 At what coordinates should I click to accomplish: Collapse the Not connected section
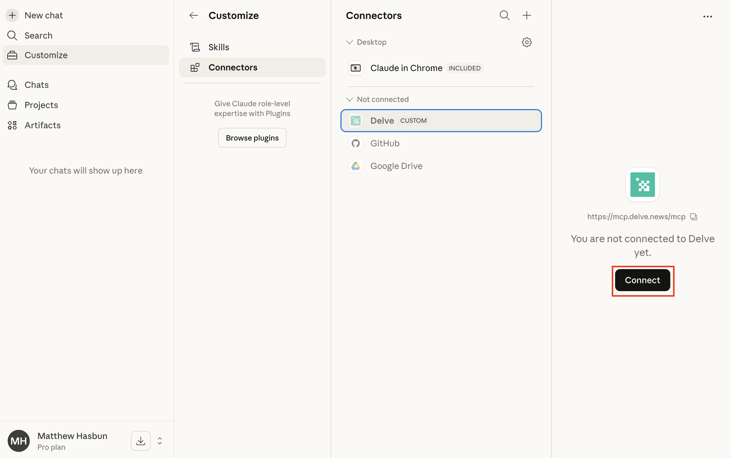350,99
